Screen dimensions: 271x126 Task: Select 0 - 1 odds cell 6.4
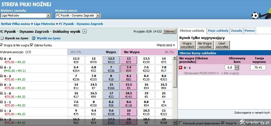pyautogui.click(x=76, y=69)
